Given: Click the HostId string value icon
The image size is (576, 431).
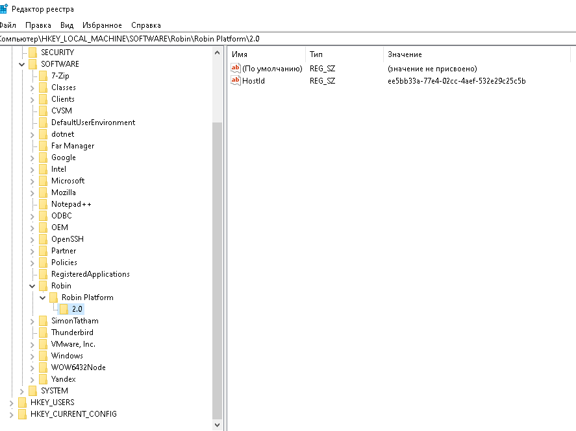Looking at the screenshot, I should tap(236, 81).
